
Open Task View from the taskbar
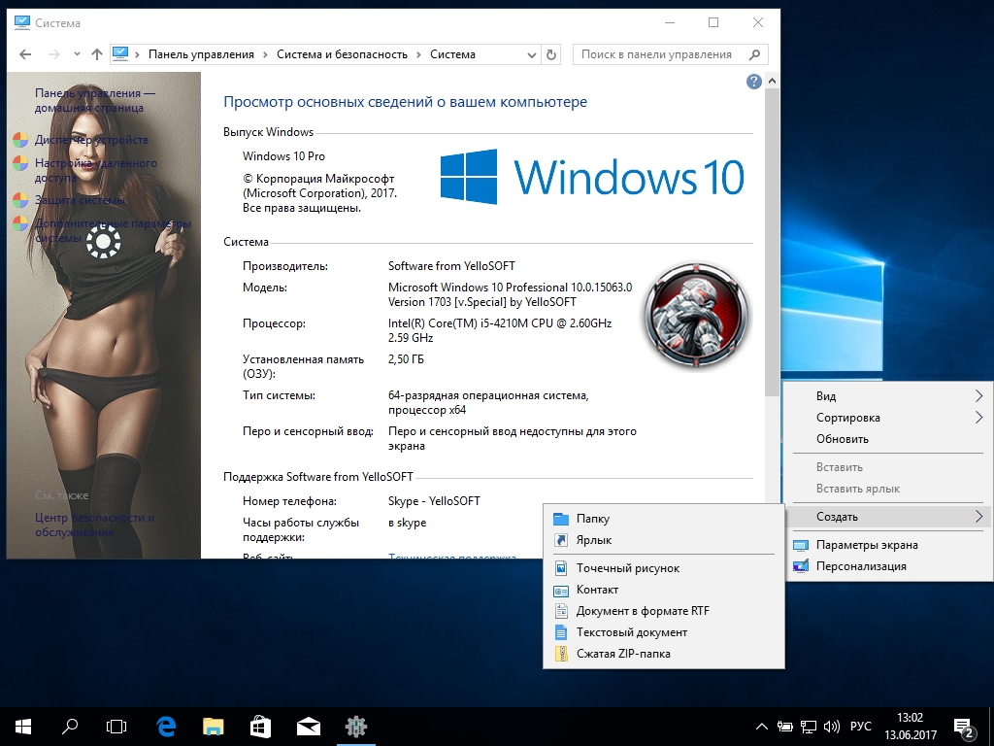(x=116, y=727)
